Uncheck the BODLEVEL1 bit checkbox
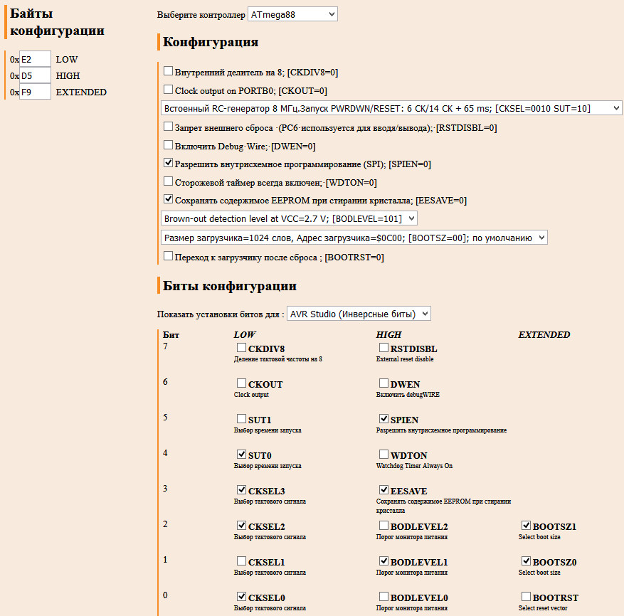 click(384, 561)
